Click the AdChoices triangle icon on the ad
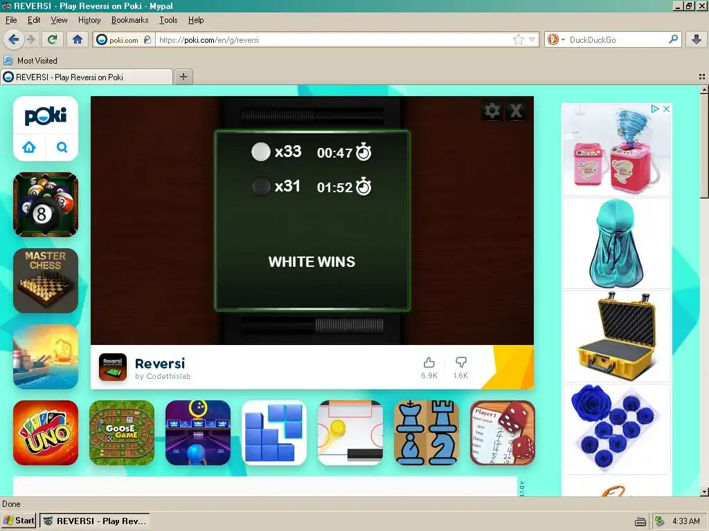This screenshot has height=531, width=709. [x=654, y=109]
